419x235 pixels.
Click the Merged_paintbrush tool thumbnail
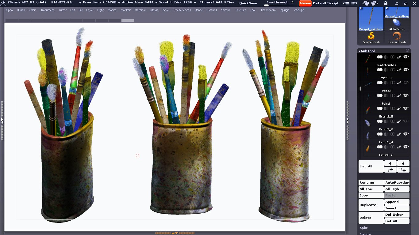pyautogui.click(x=371, y=18)
